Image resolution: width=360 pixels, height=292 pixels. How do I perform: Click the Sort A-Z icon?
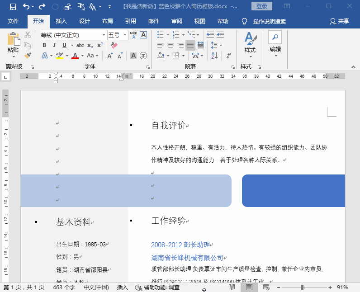(x=214, y=55)
